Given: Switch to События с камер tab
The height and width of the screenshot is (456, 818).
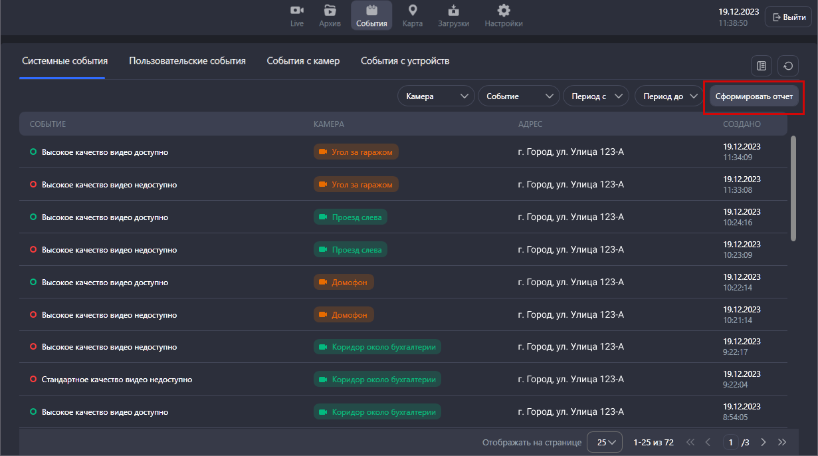Looking at the screenshot, I should tap(303, 61).
